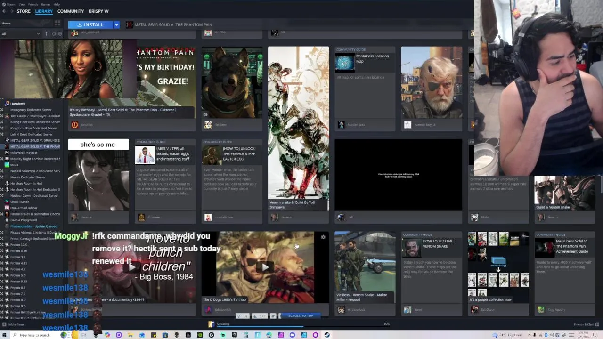Select Insurgency Dedicated Server entry
603x339 pixels.
click(x=31, y=110)
